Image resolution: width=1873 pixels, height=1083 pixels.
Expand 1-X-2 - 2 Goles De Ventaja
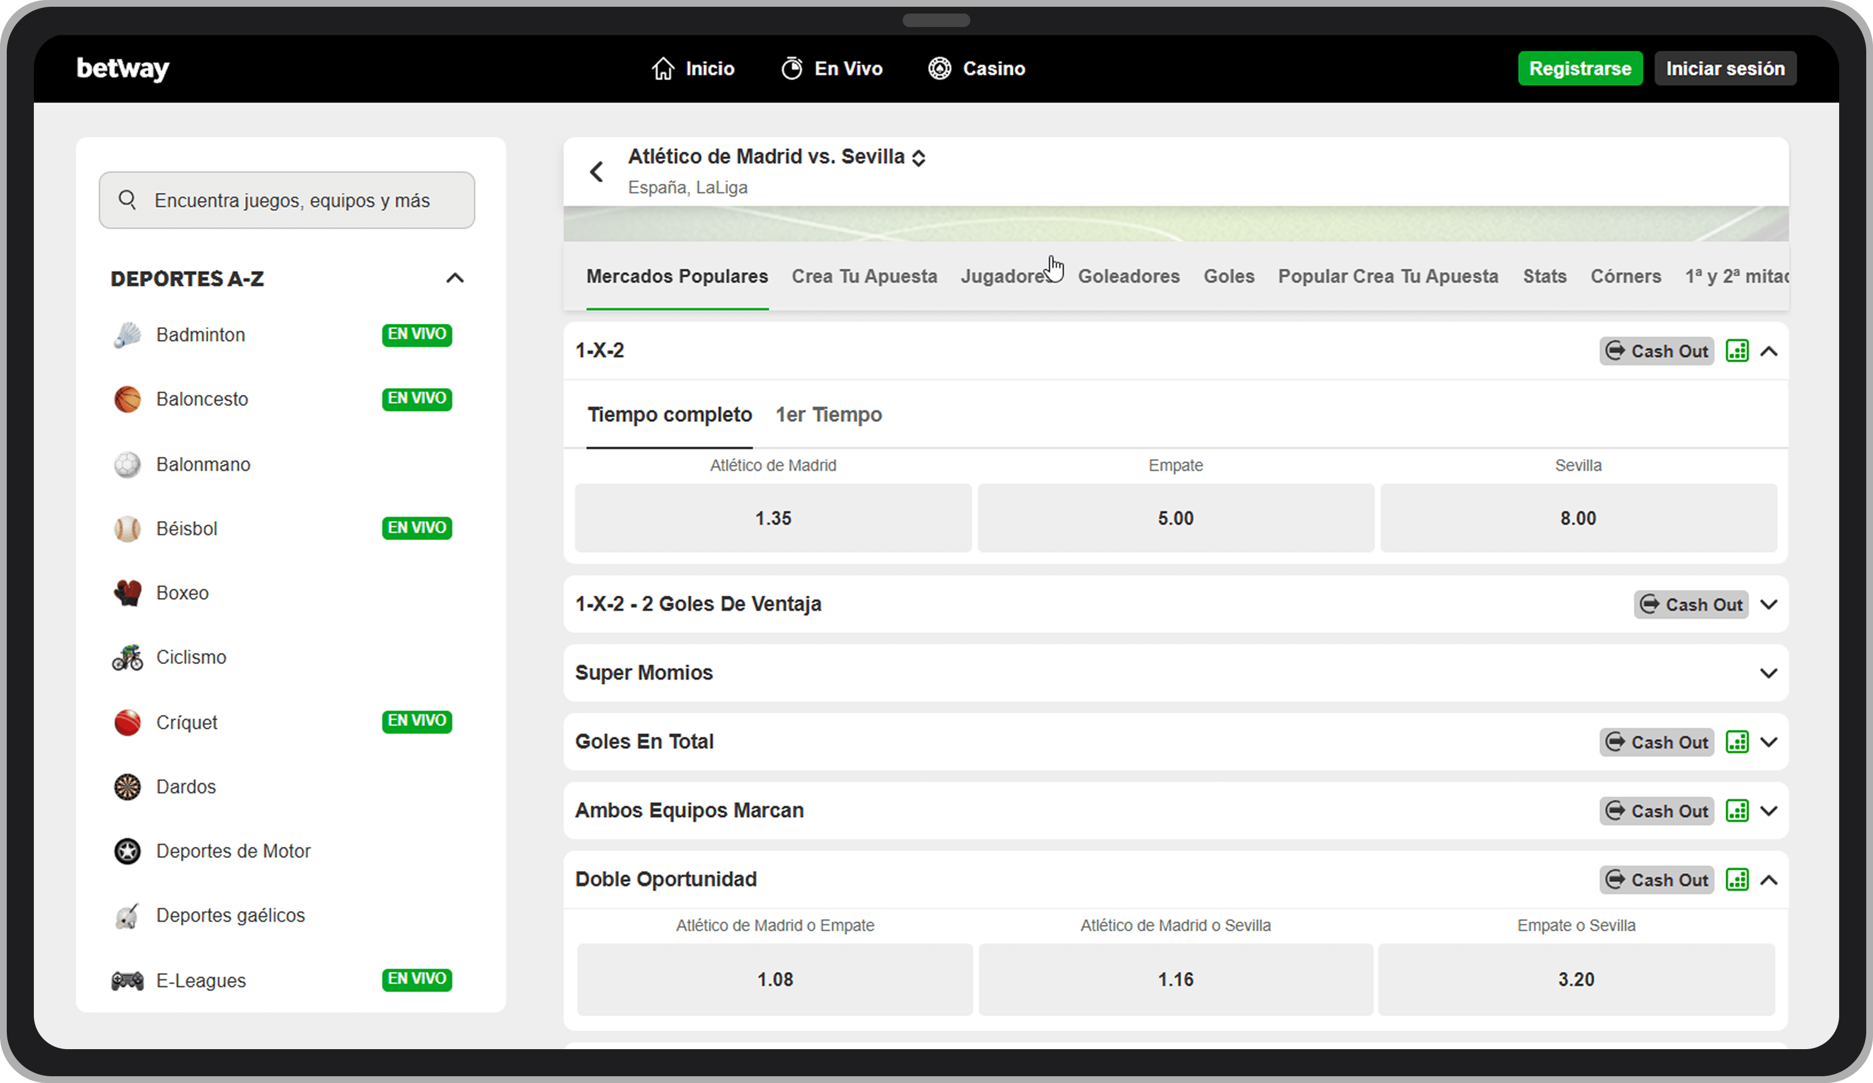[1769, 604]
